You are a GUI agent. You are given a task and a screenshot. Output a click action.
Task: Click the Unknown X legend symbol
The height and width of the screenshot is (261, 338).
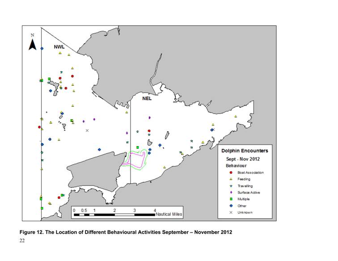tap(231, 212)
